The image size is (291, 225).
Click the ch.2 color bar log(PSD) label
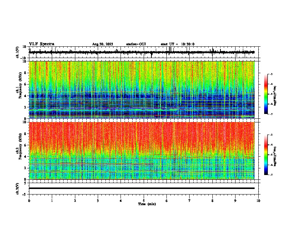coord(275,157)
